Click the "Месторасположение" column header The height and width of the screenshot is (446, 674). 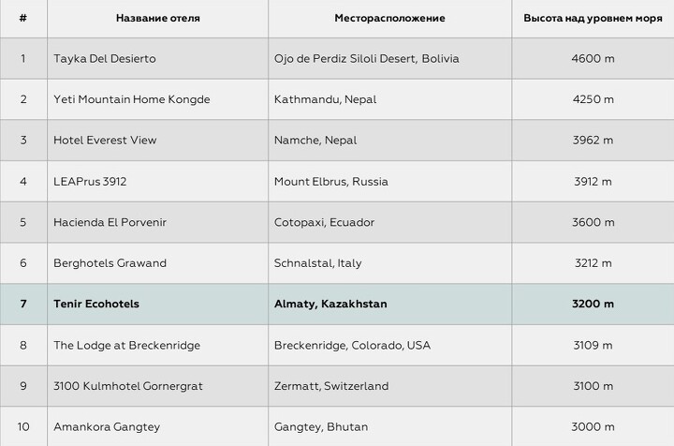(x=389, y=18)
